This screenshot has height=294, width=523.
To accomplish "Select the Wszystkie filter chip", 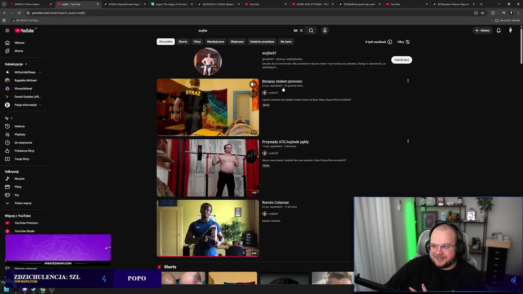I will coord(165,42).
